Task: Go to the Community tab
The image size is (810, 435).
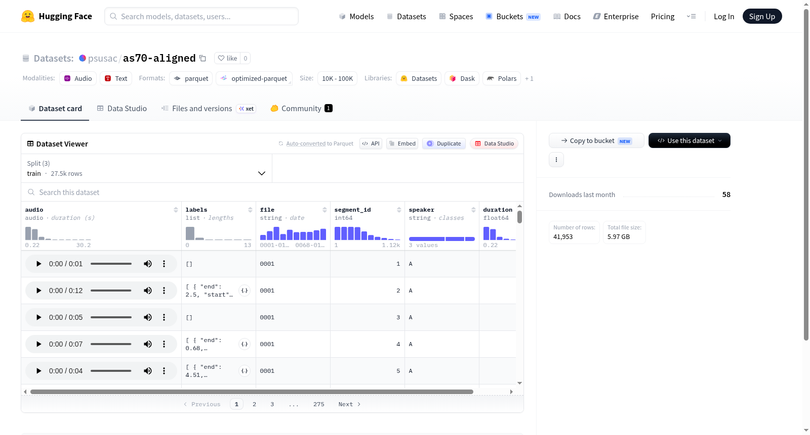Action: 302,109
